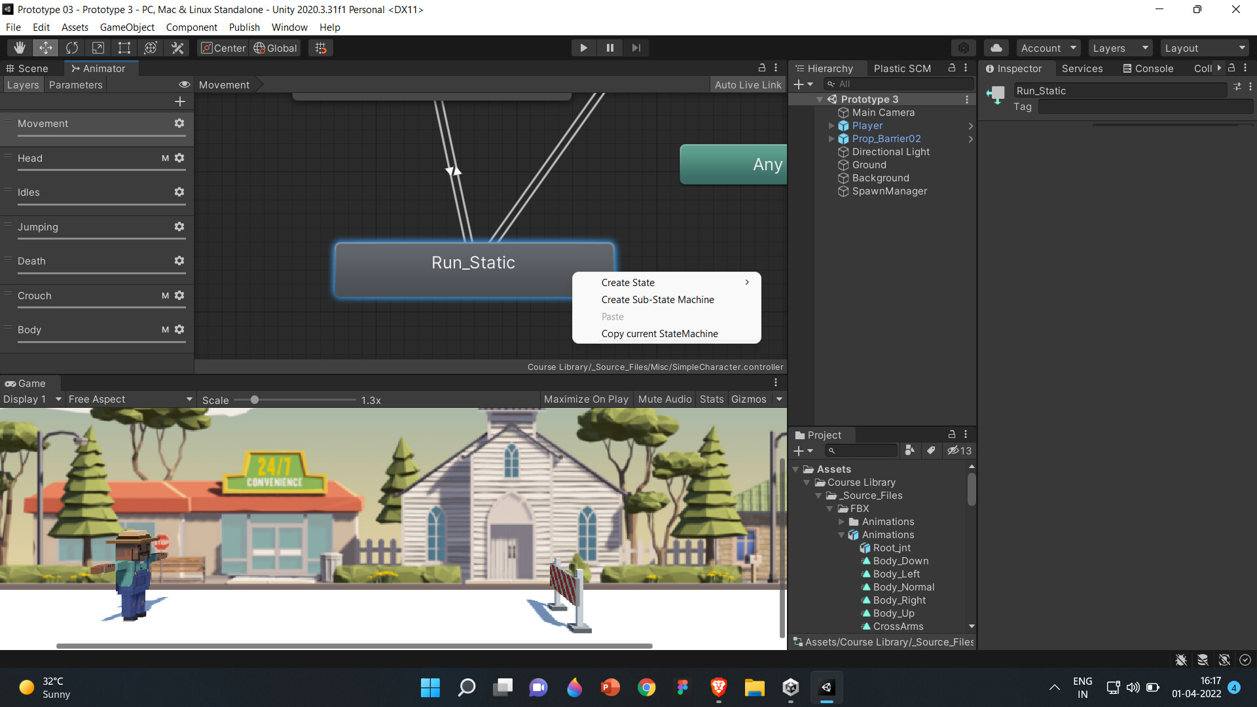Toggle the mask indicator on the Crouch layer

[164, 295]
